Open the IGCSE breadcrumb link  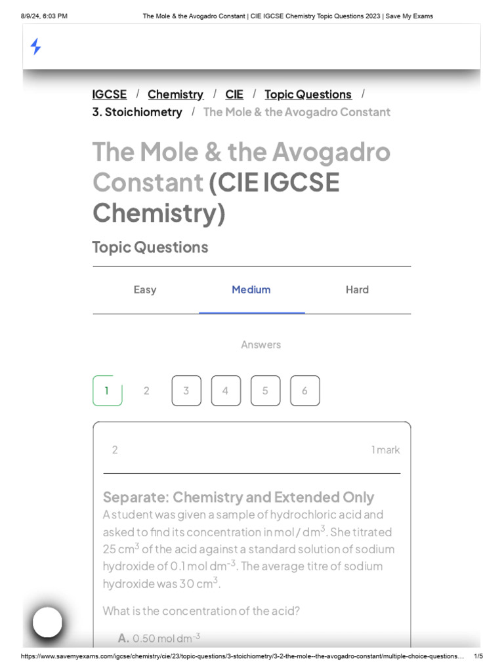(110, 94)
